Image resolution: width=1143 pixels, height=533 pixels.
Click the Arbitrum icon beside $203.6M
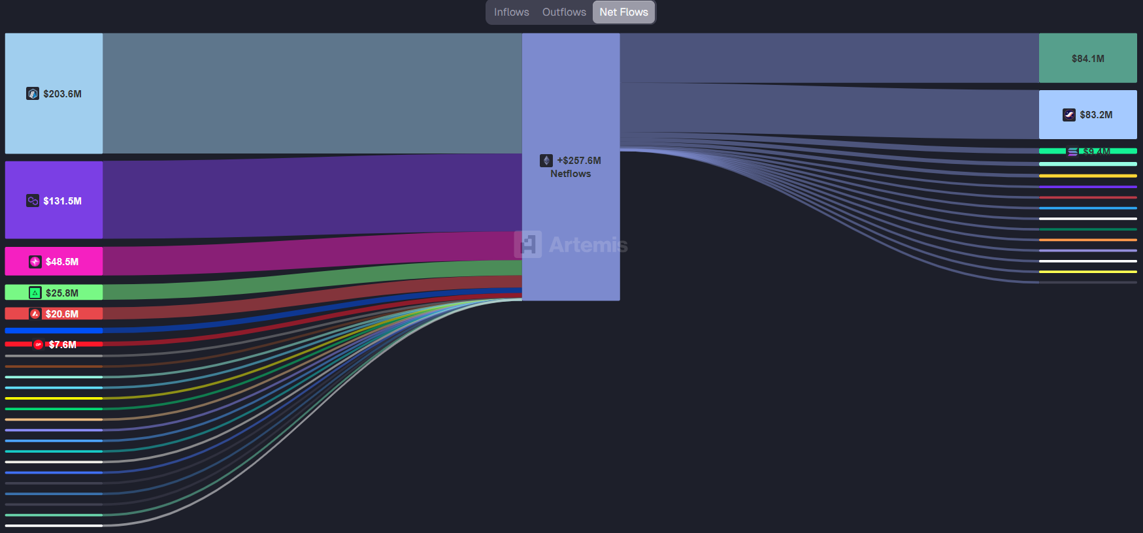pos(33,93)
